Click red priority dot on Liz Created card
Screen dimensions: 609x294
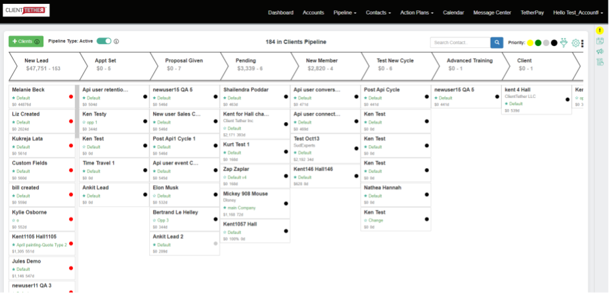click(x=71, y=121)
